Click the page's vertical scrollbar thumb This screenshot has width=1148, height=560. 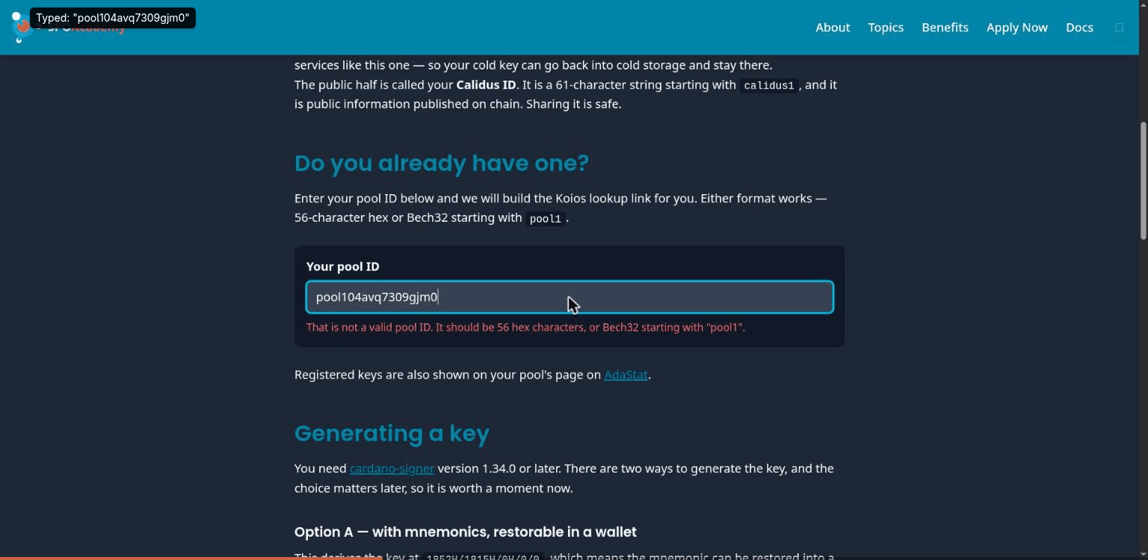(x=1143, y=181)
